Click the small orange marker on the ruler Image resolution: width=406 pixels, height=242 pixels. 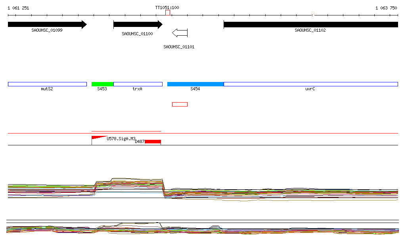[x=313, y=15]
